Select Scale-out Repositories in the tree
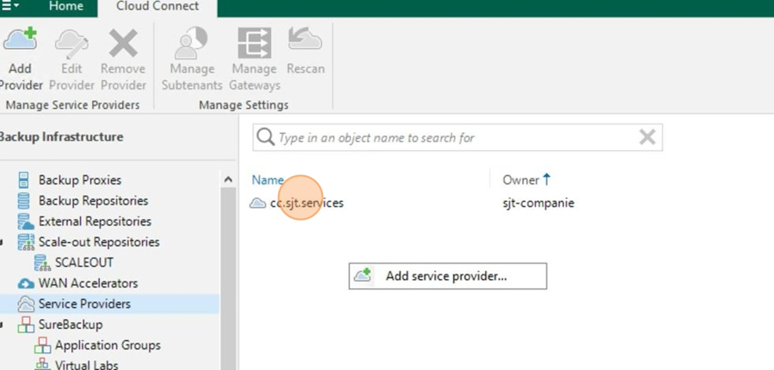The height and width of the screenshot is (370, 774). click(x=99, y=242)
